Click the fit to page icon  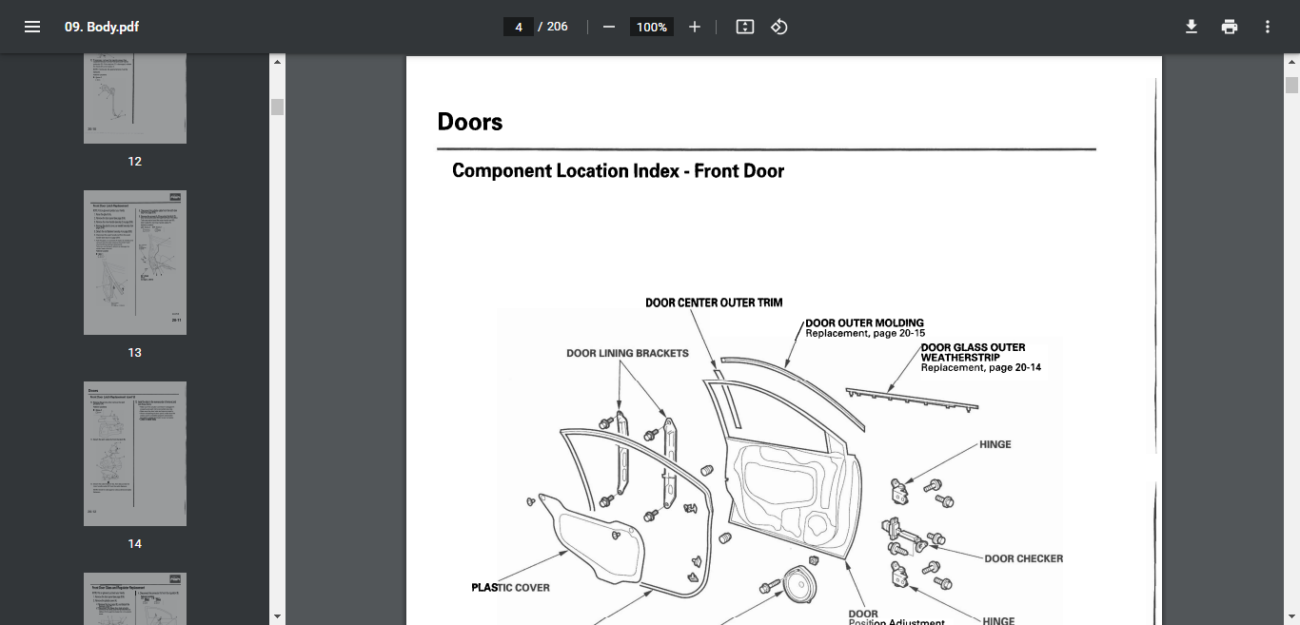click(x=745, y=27)
